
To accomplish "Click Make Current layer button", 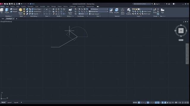I will 146,11.
